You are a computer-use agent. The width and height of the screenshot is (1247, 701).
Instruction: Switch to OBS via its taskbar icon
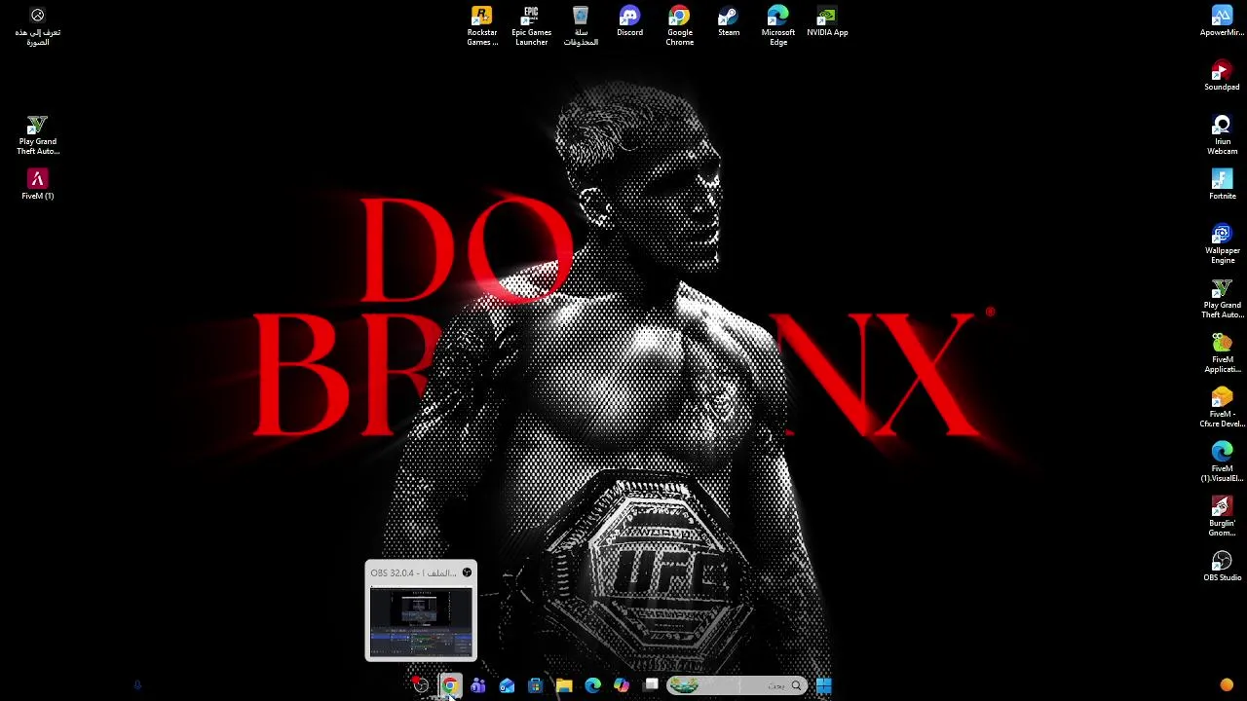point(420,685)
